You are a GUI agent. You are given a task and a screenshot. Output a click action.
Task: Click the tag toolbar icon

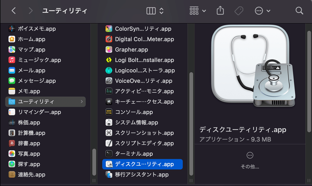[239, 11]
